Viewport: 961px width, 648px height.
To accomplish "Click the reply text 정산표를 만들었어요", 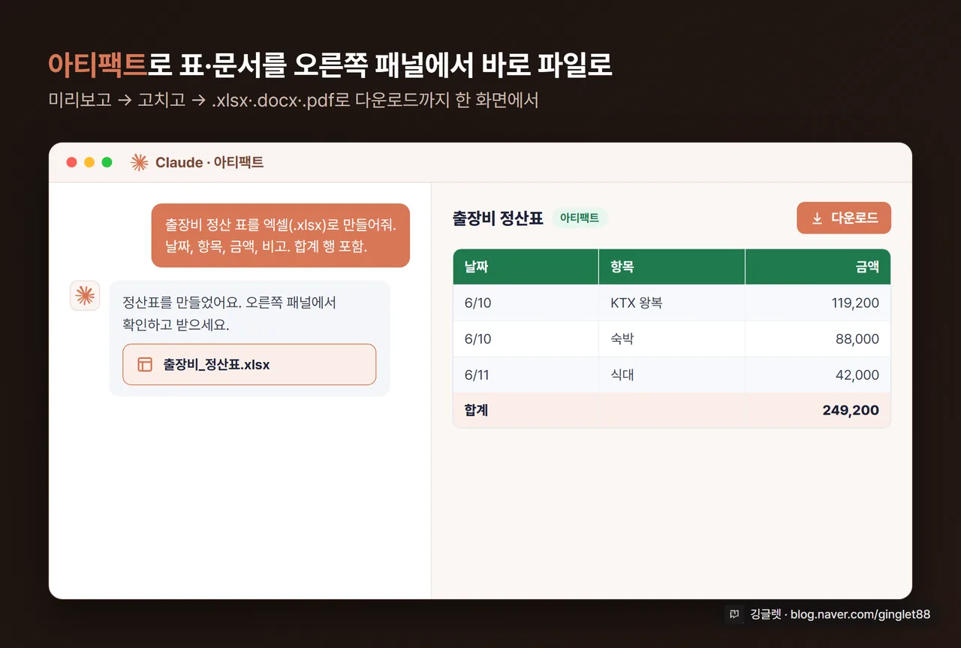I will [182, 303].
